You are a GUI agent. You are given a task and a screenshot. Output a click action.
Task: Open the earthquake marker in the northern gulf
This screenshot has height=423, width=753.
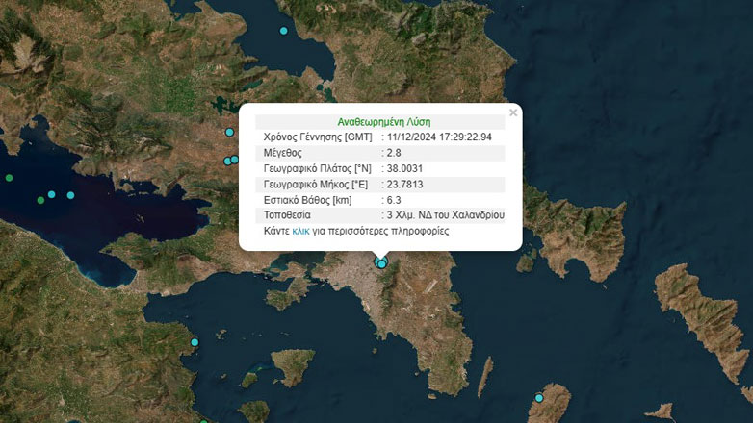[284, 31]
